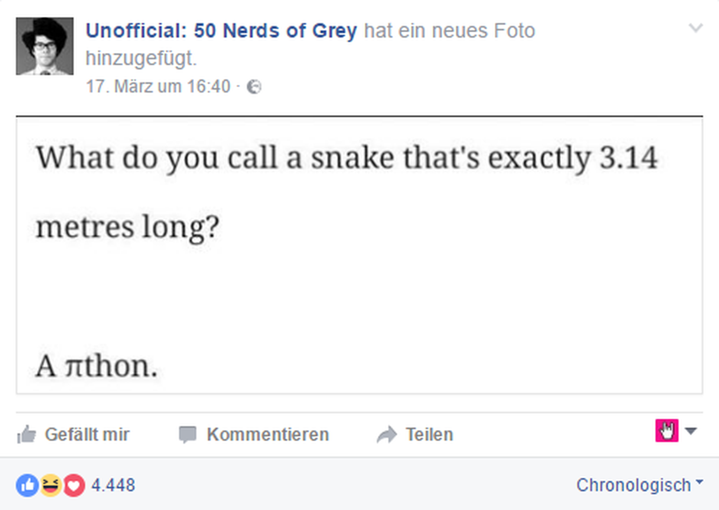719x510 pixels.
Task: Open the 17. März um 16:40 timestamp
Action: (x=158, y=87)
